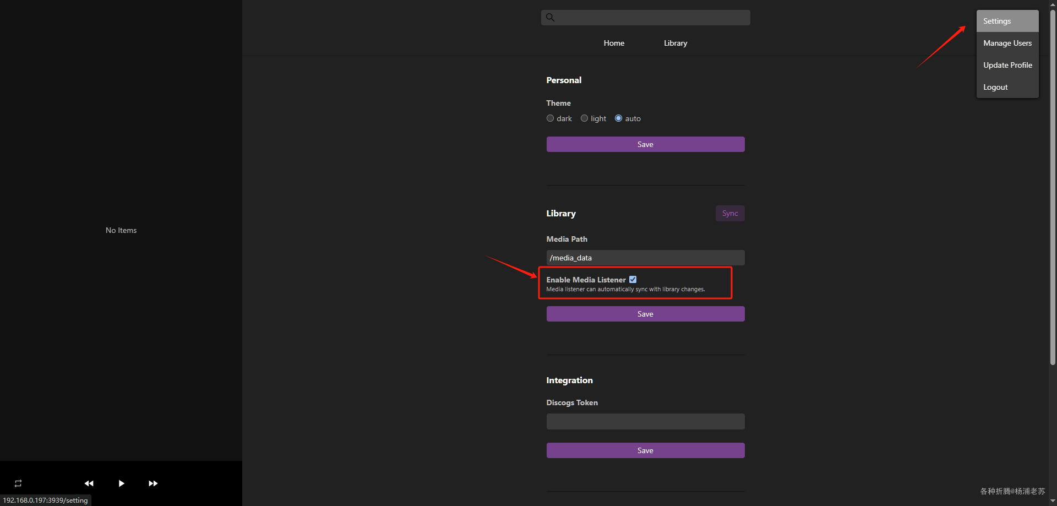Image resolution: width=1057 pixels, height=506 pixels.
Task: Click the Sync button in Library section
Action: [729, 214]
